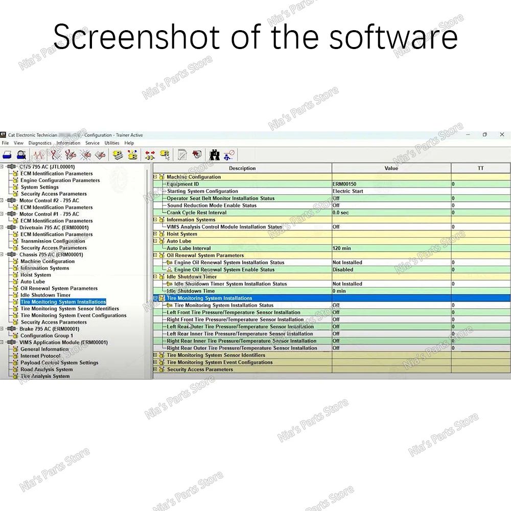Click the binoculars search icon
This screenshot has height=511, width=511.
214,155
